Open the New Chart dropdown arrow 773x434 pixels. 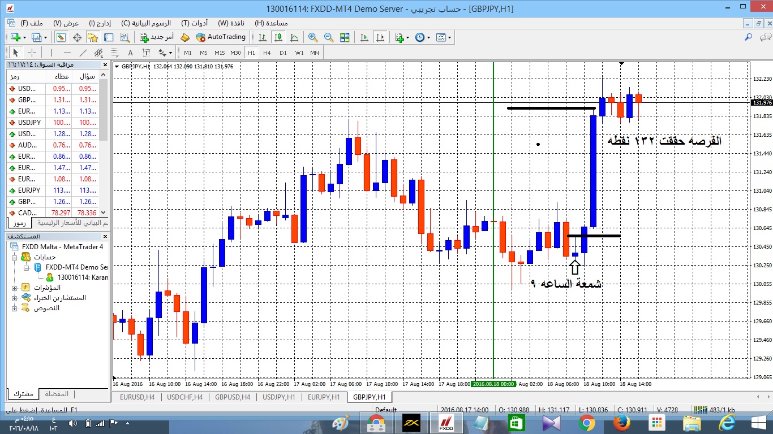pyautogui.click(x=24, y=37)
